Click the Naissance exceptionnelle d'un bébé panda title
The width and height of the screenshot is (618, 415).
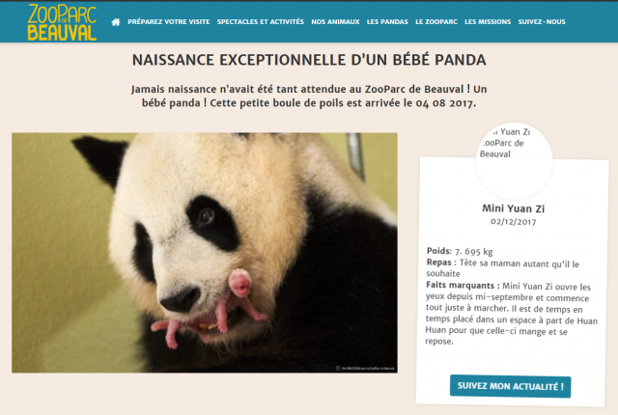tap(309, 60)
